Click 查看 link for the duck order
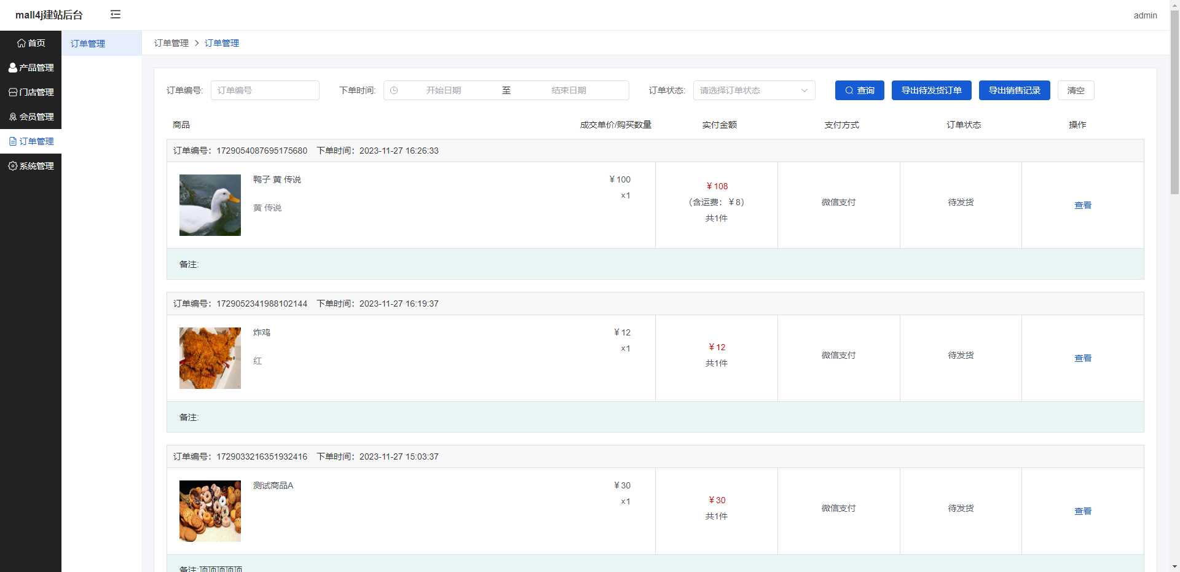1180x572 pixels. tap(1082, 205)
